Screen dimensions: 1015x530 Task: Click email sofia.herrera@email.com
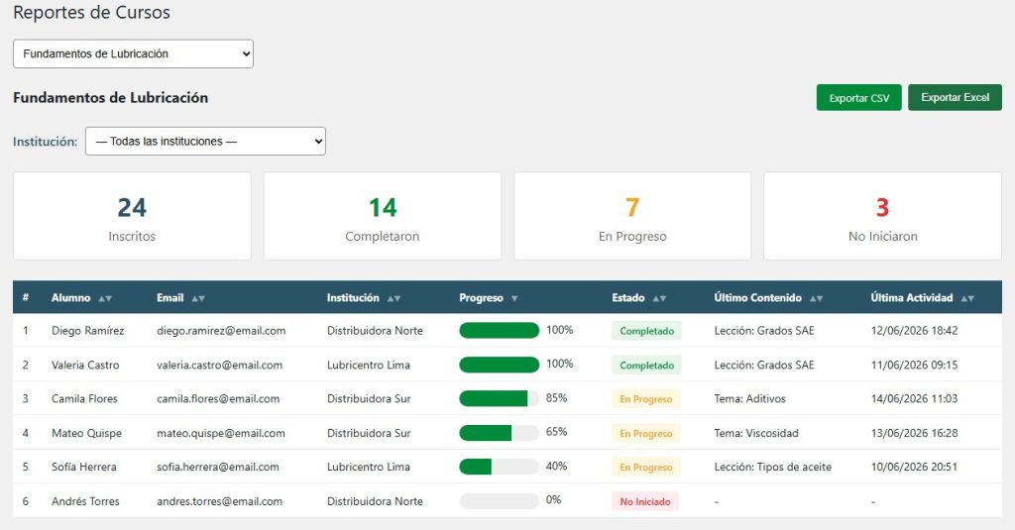coord(218,467)
